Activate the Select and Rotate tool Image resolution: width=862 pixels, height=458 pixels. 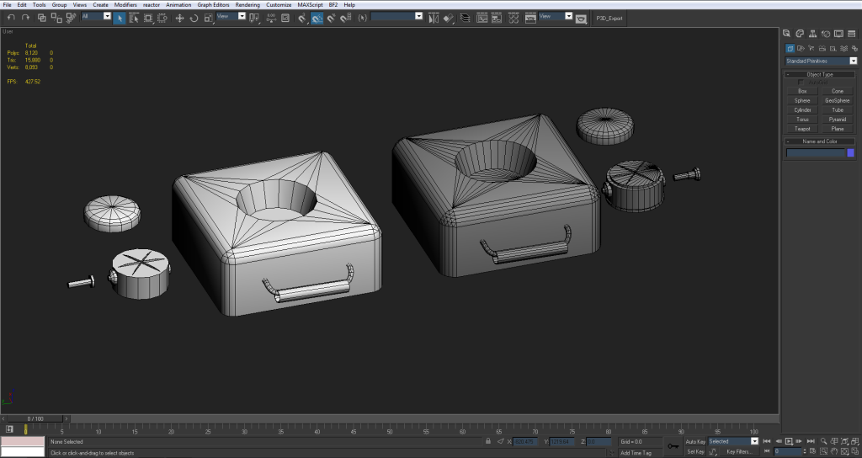tap(194, 18)
